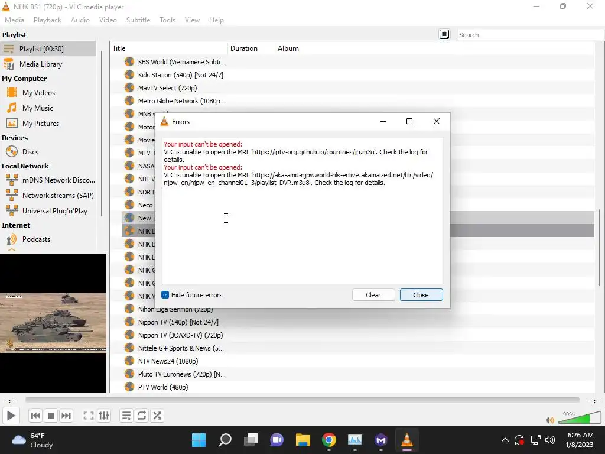Toggle loop repeat mode
This screenshot has width=605, height=454.
142,416
